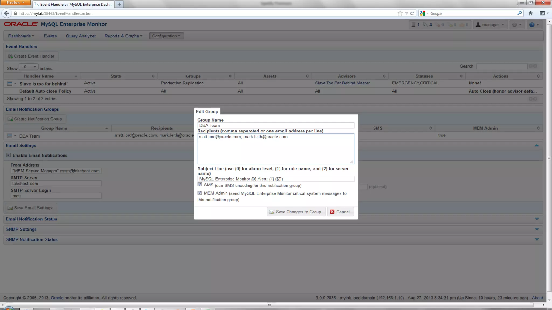
Task: Click the manager user profile icon
Action: point(478,25)
